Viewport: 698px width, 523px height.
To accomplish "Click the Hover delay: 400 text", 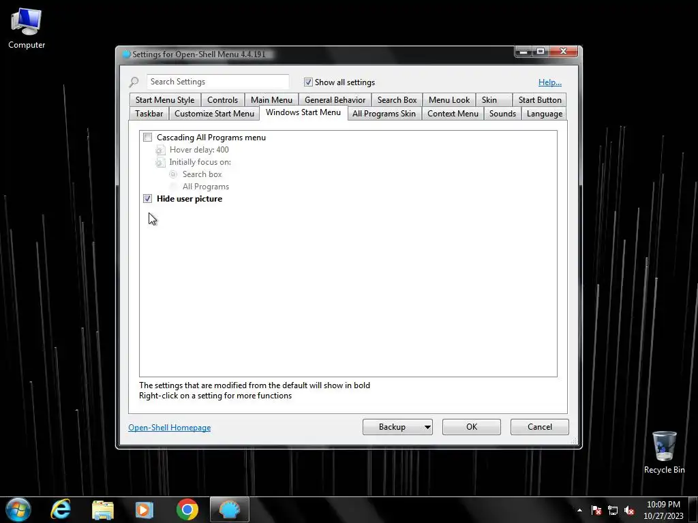I will (199, 150).
